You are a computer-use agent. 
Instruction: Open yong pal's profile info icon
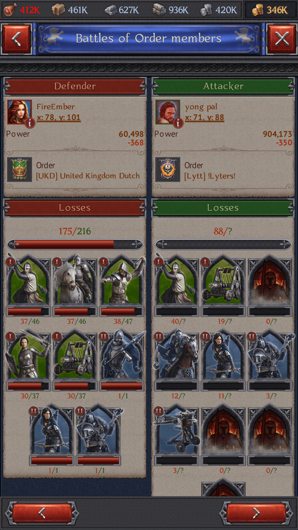(x=178, y=123)
